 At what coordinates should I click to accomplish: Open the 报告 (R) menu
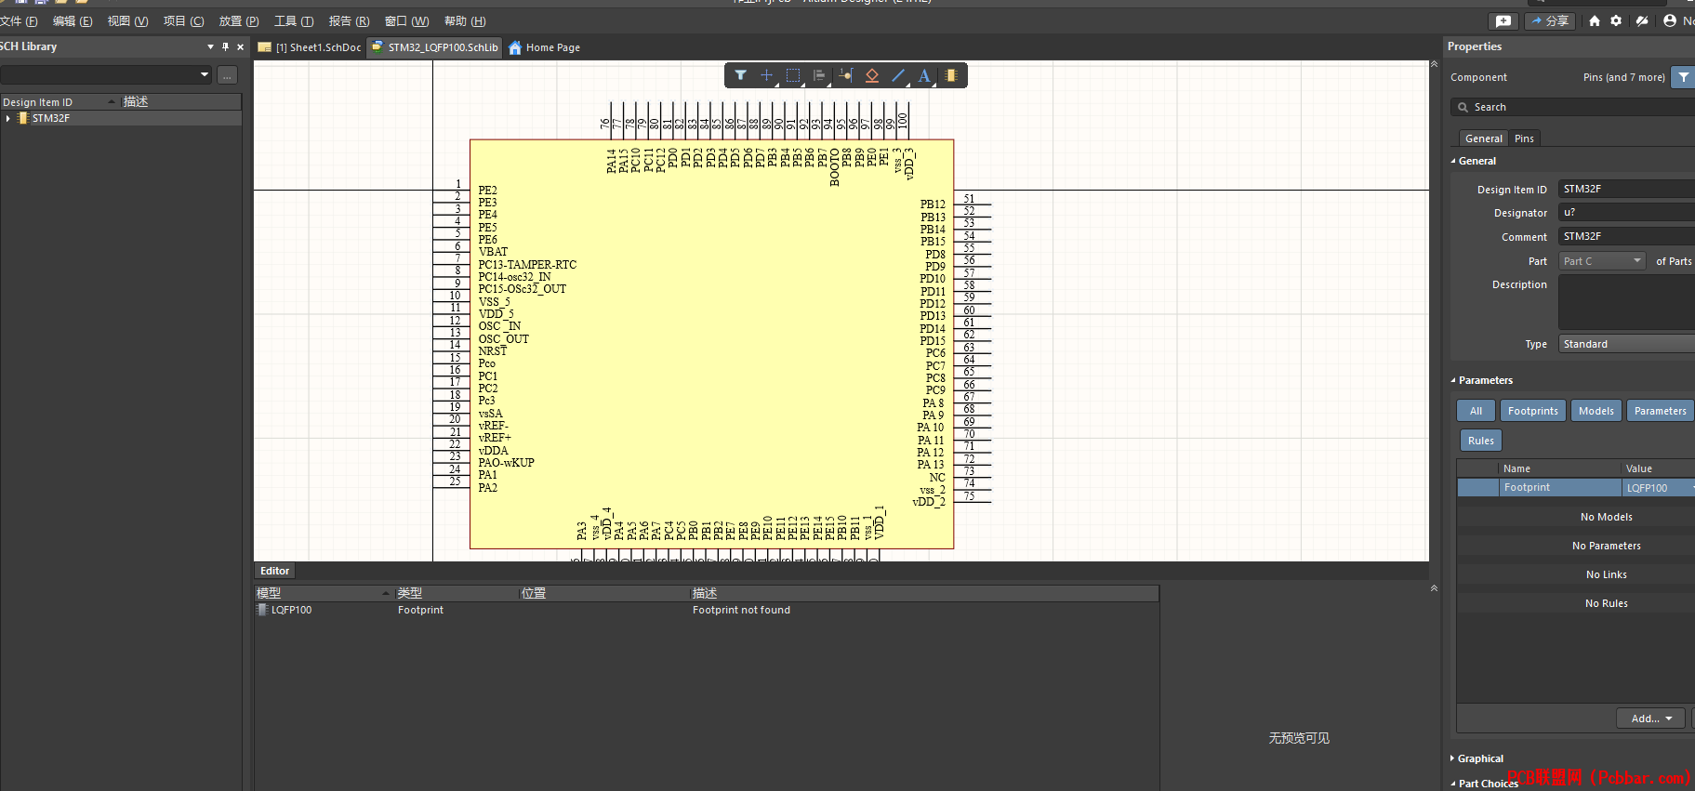[349, 21]
